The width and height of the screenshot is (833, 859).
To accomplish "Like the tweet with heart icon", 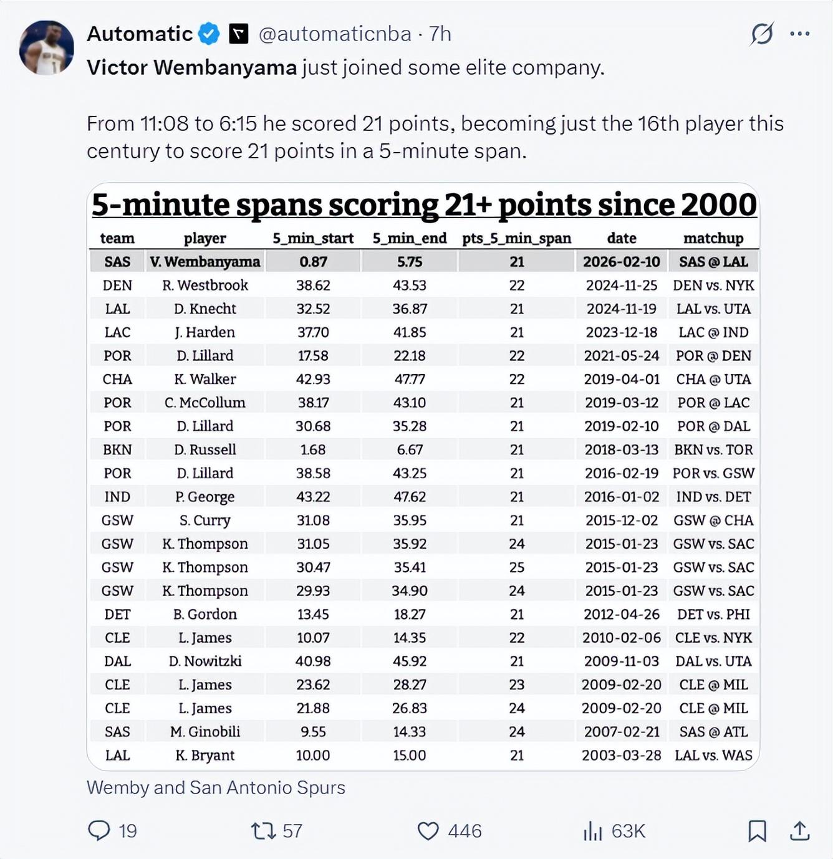I will pyautogui.click(x=428, y=830).
